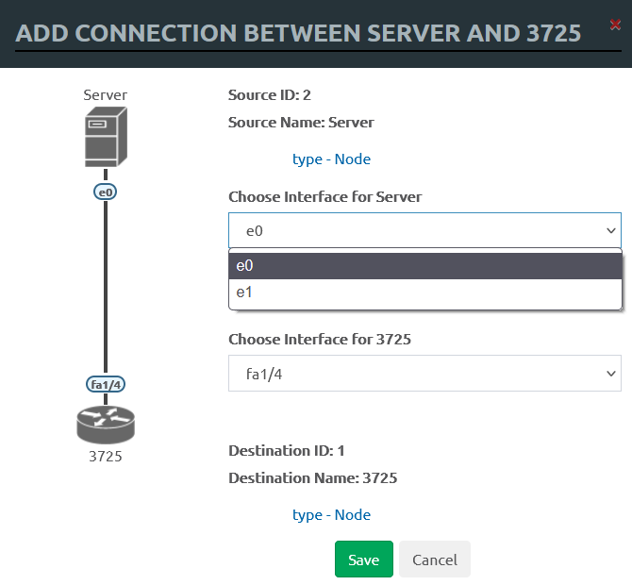Open the Choose Interface for Server dropdown
The image size is (632, 585).
(x=424, y=229)
